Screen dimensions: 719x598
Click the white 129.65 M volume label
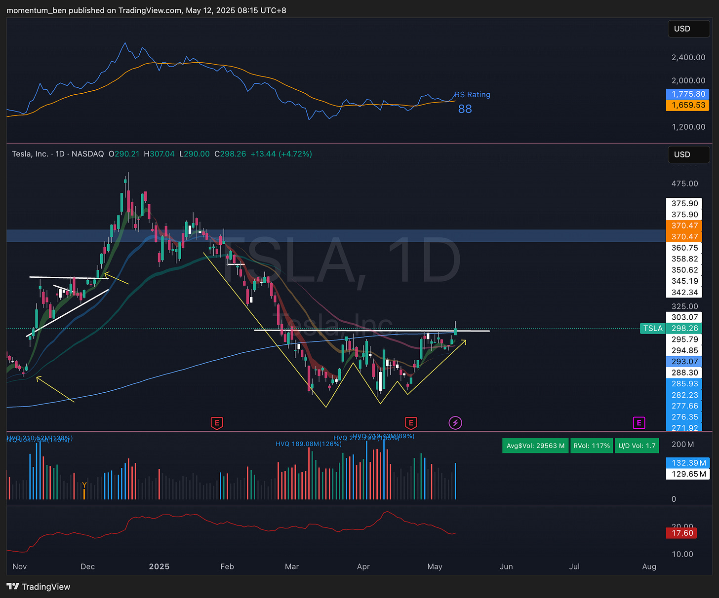[688, 474]
